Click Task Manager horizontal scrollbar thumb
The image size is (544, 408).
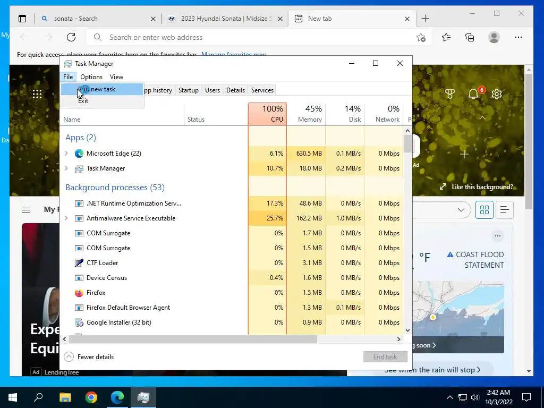click(x=192, y=339)
